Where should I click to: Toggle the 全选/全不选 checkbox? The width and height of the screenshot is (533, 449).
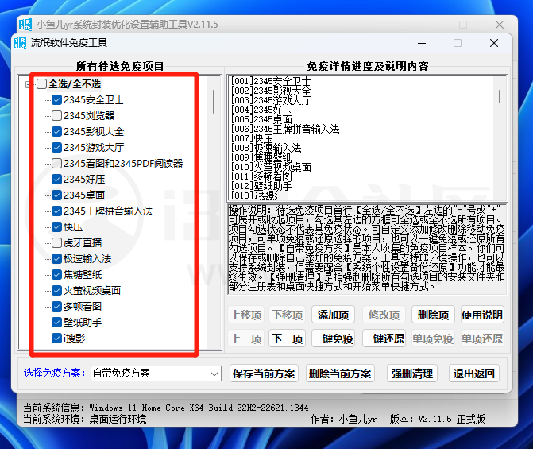pyautogui.click(x=41, y=84)
